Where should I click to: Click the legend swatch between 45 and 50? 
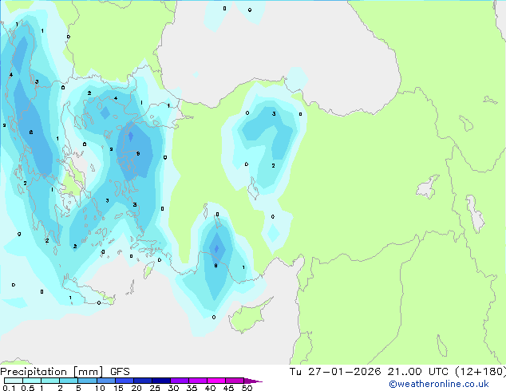point(235,381)
